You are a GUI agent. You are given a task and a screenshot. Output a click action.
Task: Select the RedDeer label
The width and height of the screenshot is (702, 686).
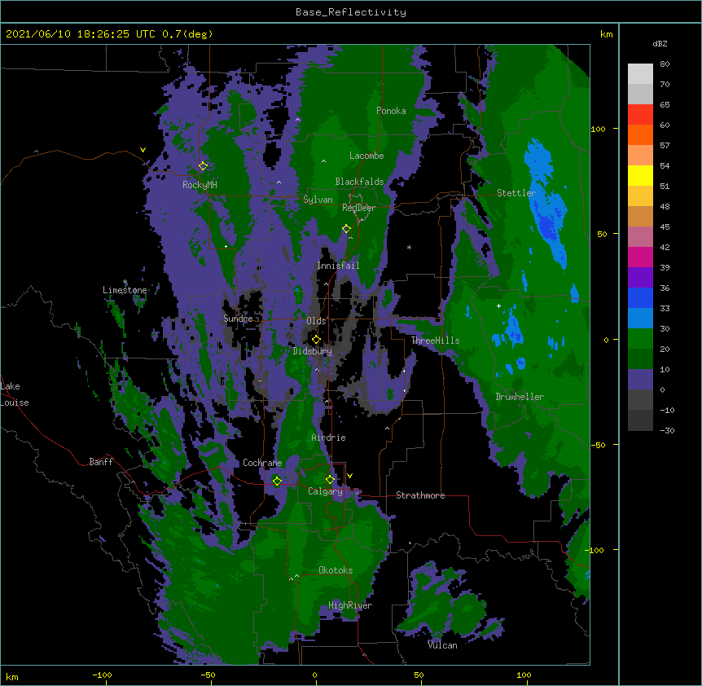coord(359,208)
